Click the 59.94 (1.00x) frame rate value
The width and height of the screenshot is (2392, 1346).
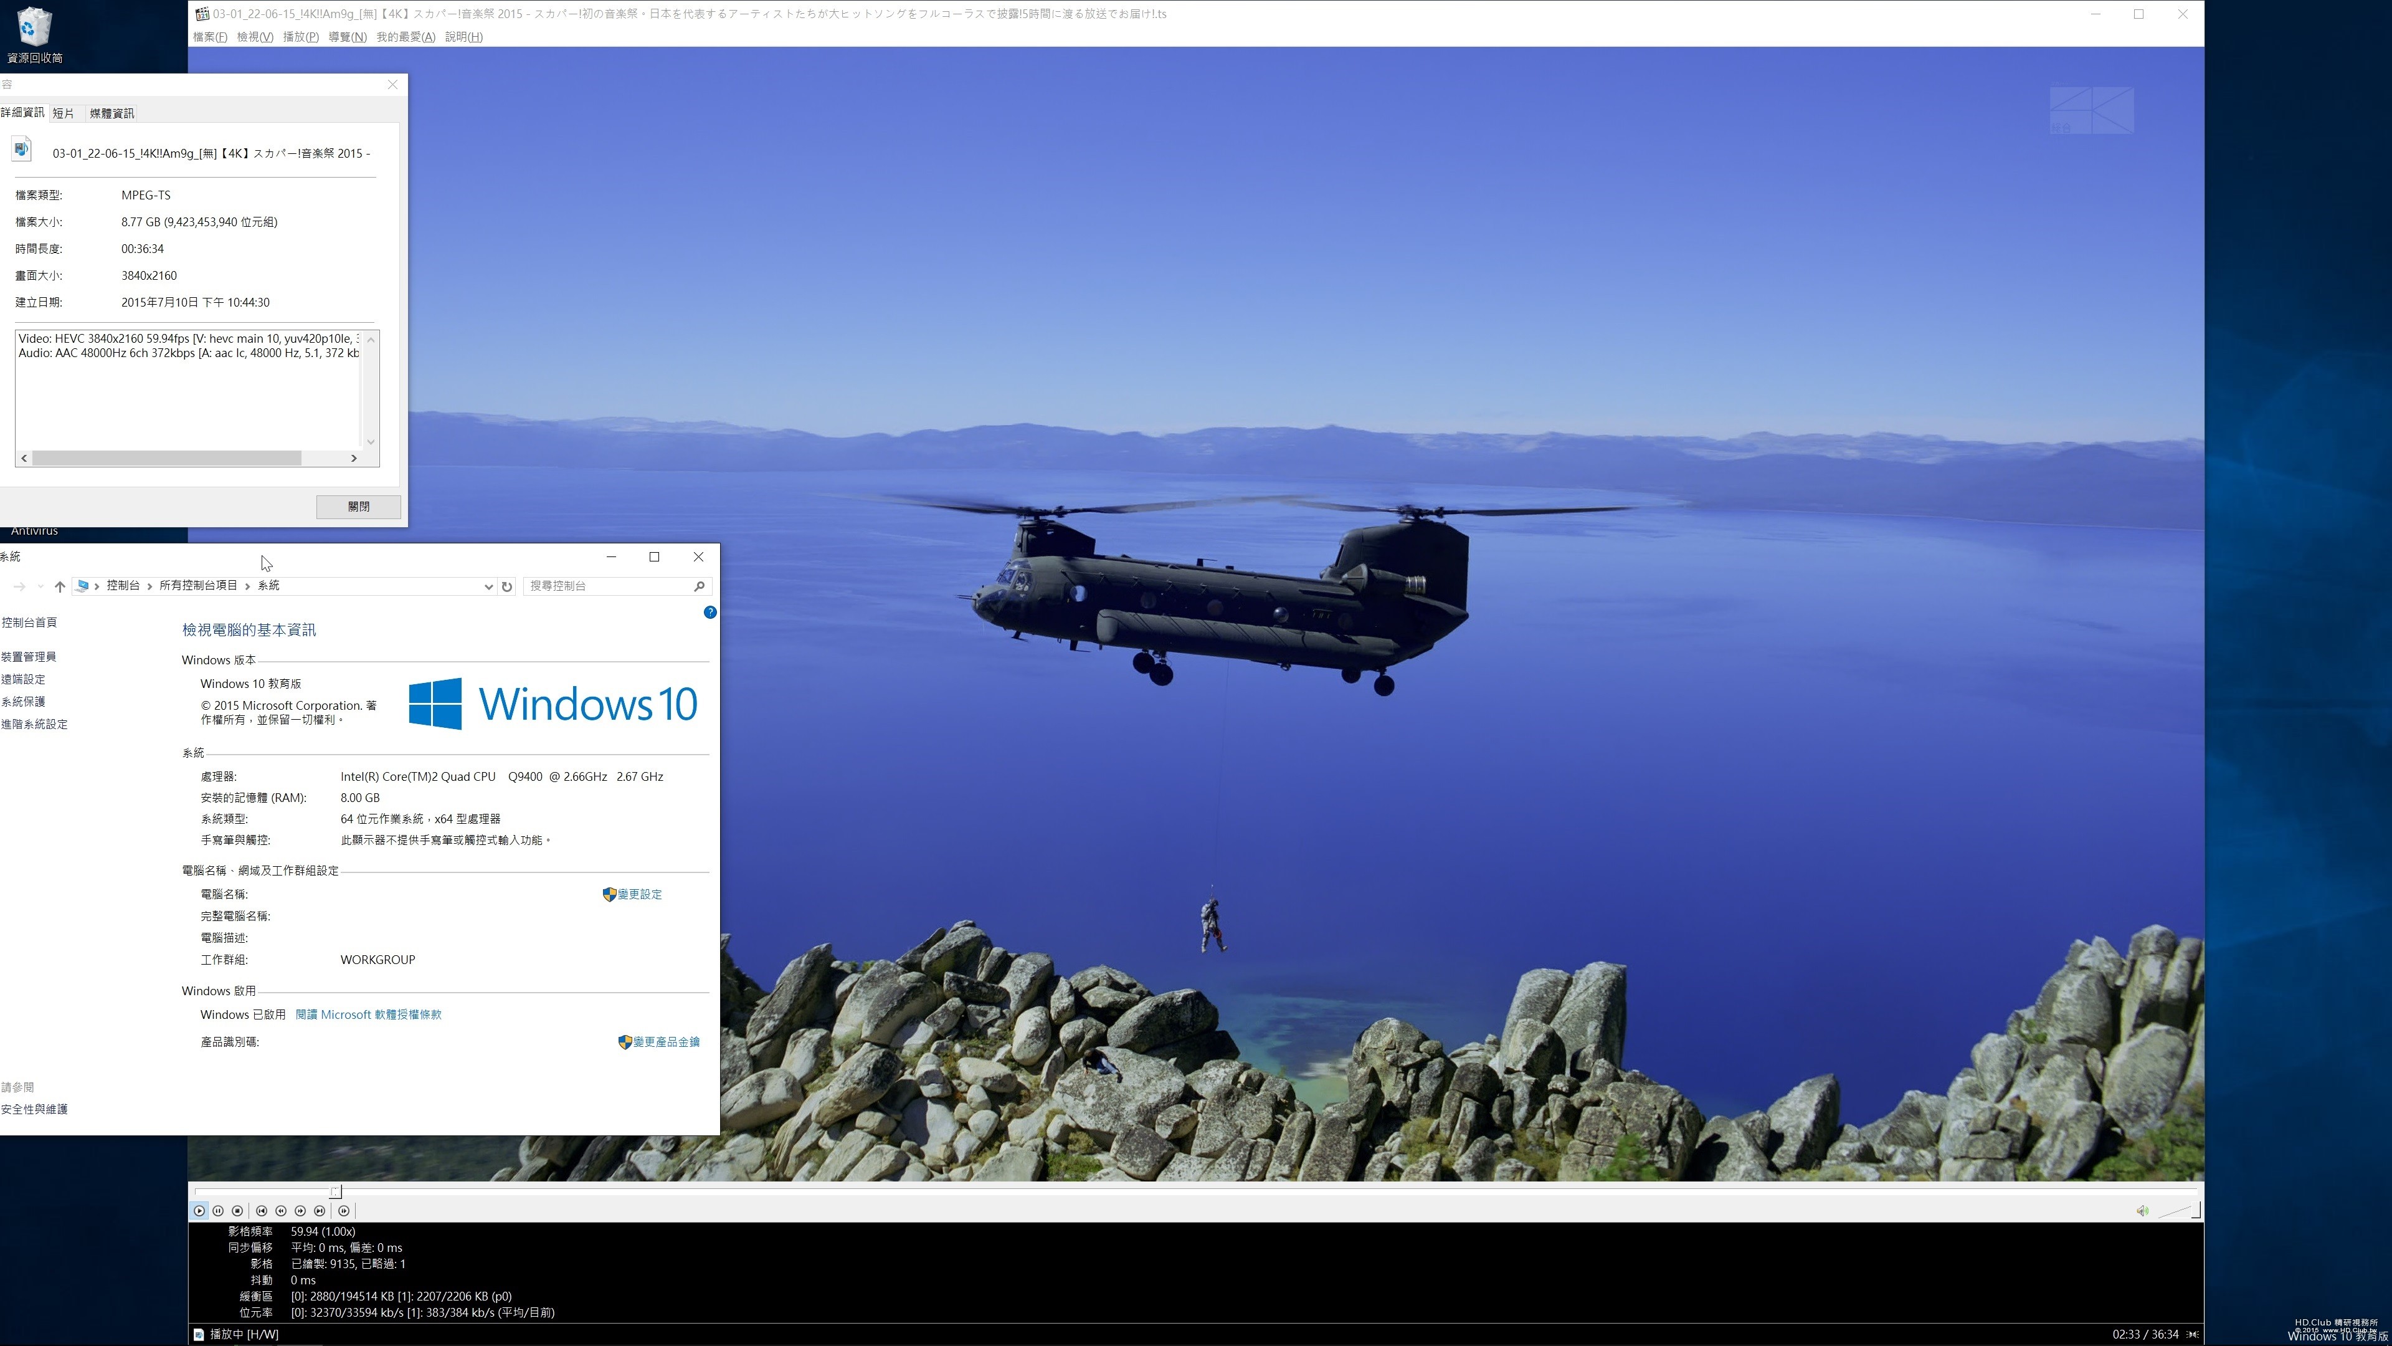(x=323, y=1232)
